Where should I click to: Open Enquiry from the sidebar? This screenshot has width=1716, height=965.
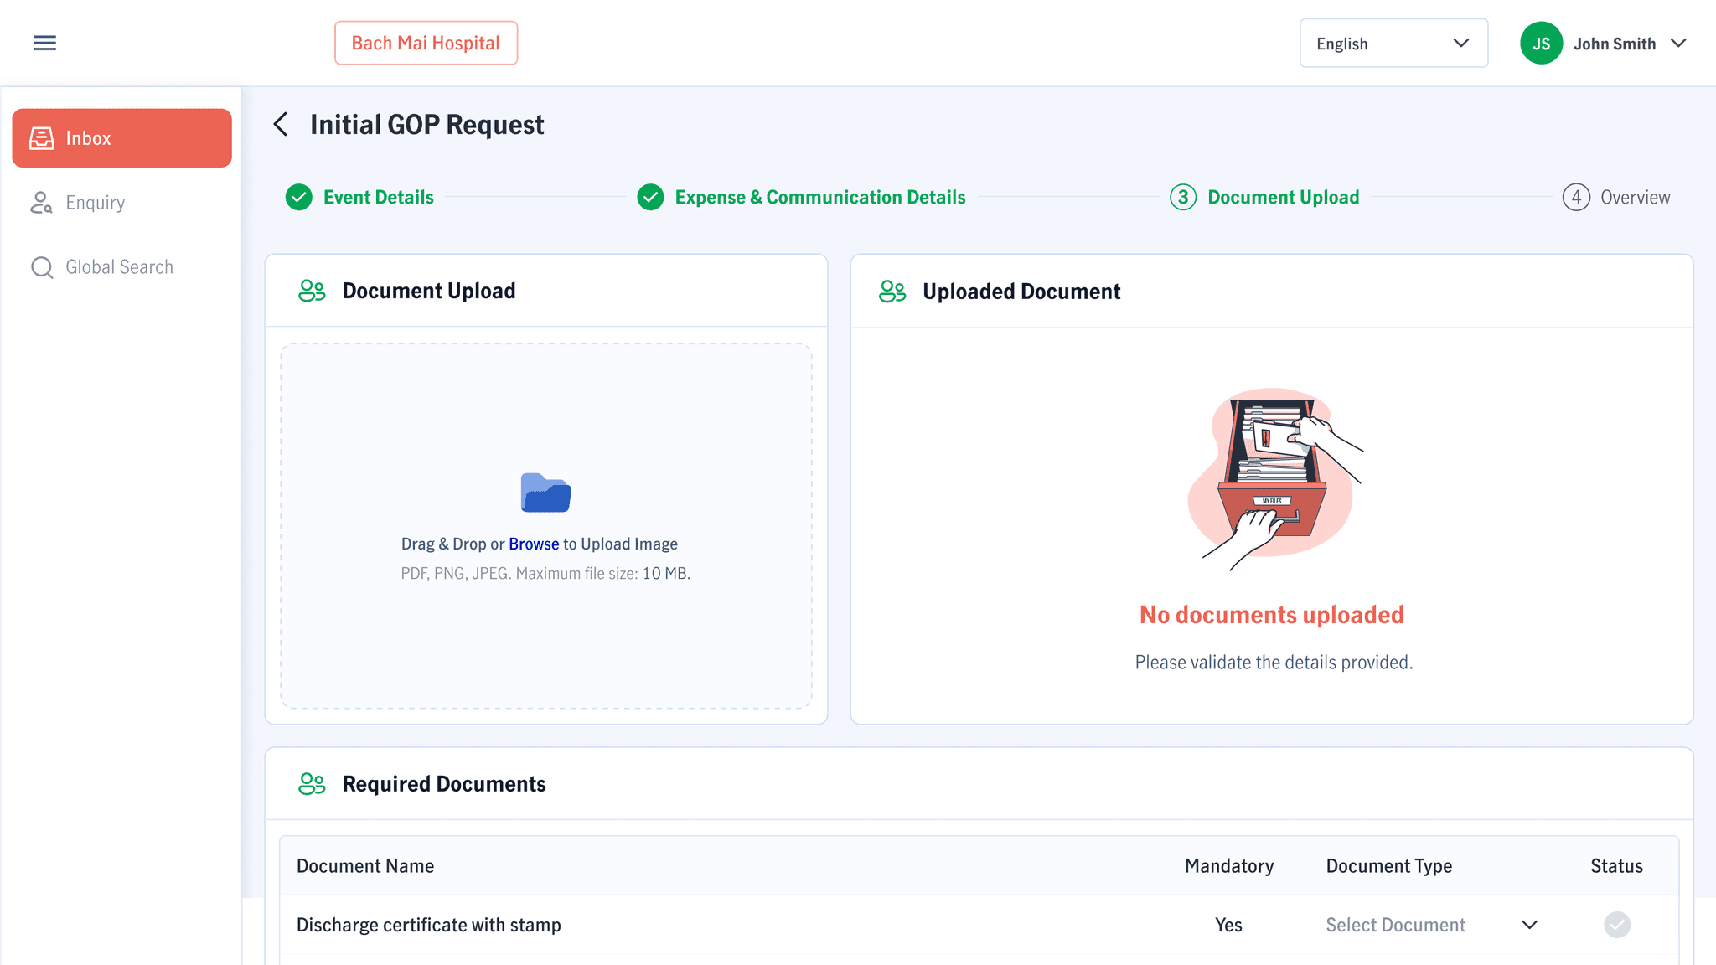(95, 203)
